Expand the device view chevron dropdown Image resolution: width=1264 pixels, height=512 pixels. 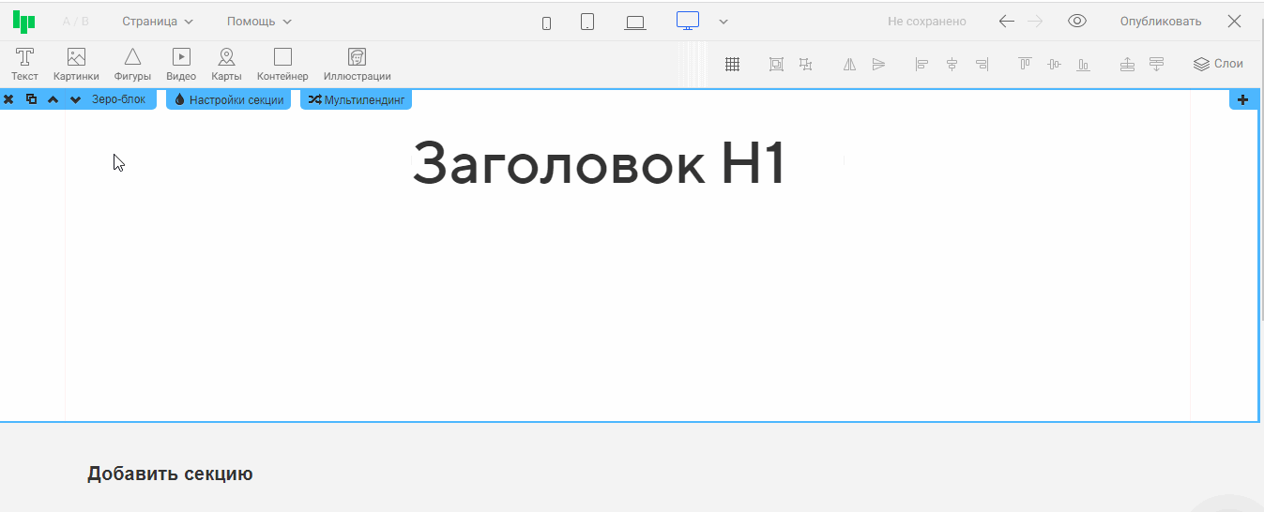point(723,23)
